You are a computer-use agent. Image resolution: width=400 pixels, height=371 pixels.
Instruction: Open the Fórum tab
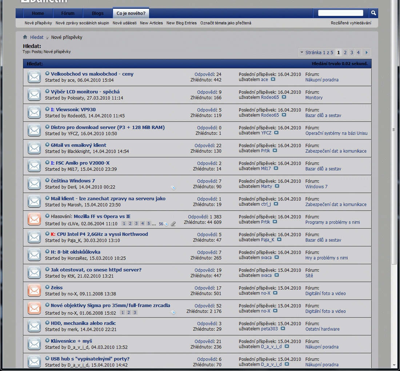point(68,13)
